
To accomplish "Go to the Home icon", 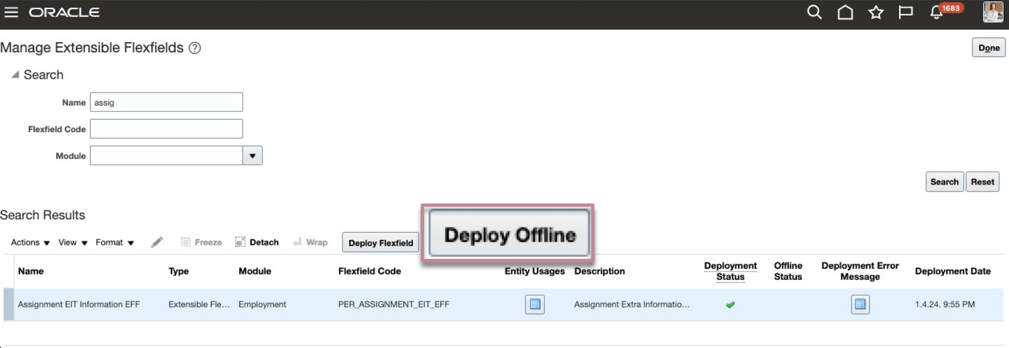I will tap(845, 12).
